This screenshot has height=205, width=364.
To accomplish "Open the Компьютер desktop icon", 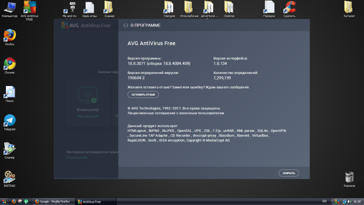I will point(9,9).
